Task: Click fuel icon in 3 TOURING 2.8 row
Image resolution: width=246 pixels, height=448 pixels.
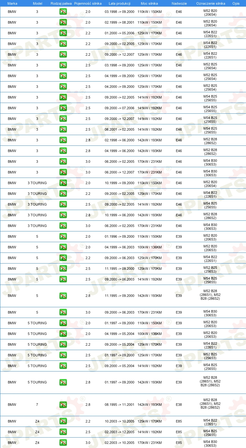Action: [x=63, y=215]
